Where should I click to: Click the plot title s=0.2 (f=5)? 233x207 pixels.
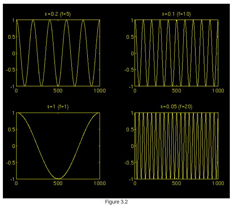(58, 14)
